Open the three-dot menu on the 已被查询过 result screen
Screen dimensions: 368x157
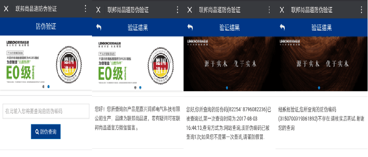(x=269, y=10)
